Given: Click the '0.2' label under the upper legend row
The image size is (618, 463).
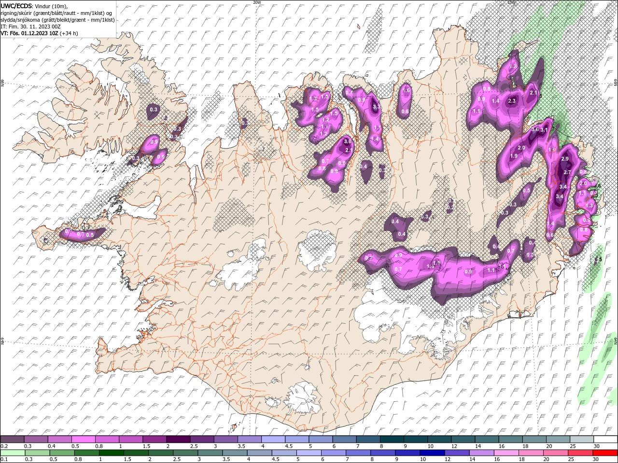Looking at the screenshot, I should (x=4, y=446).
